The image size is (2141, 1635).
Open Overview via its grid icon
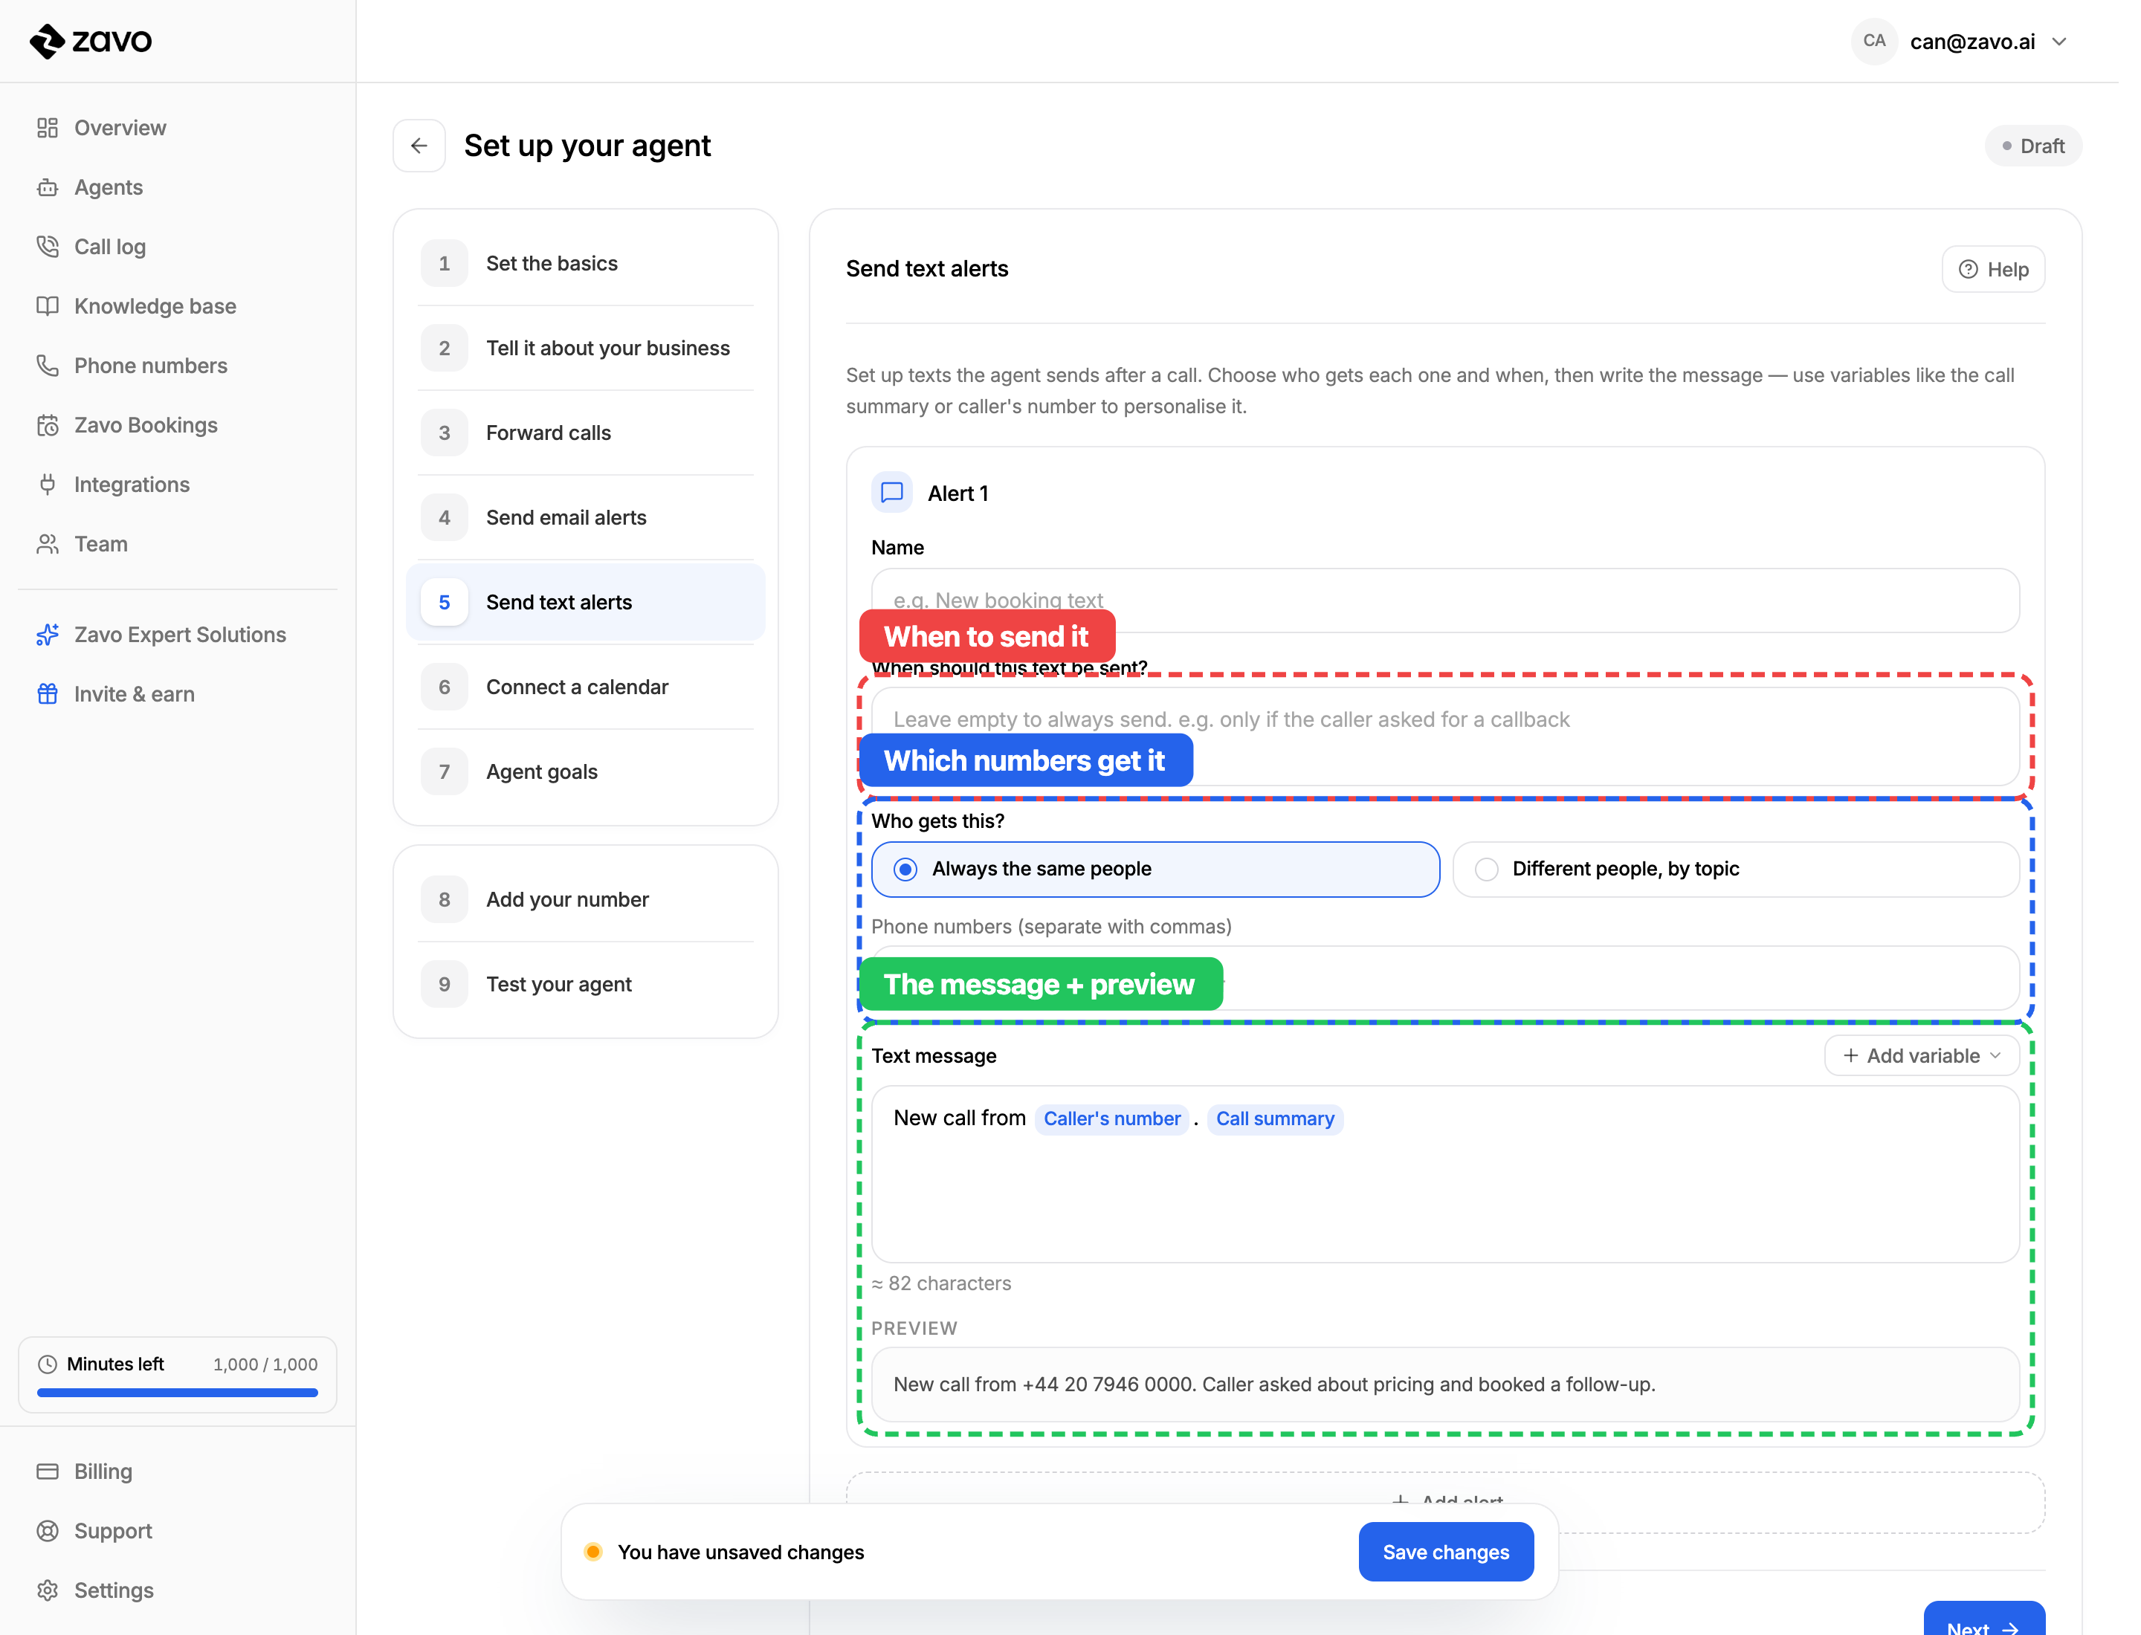[48, 128]
